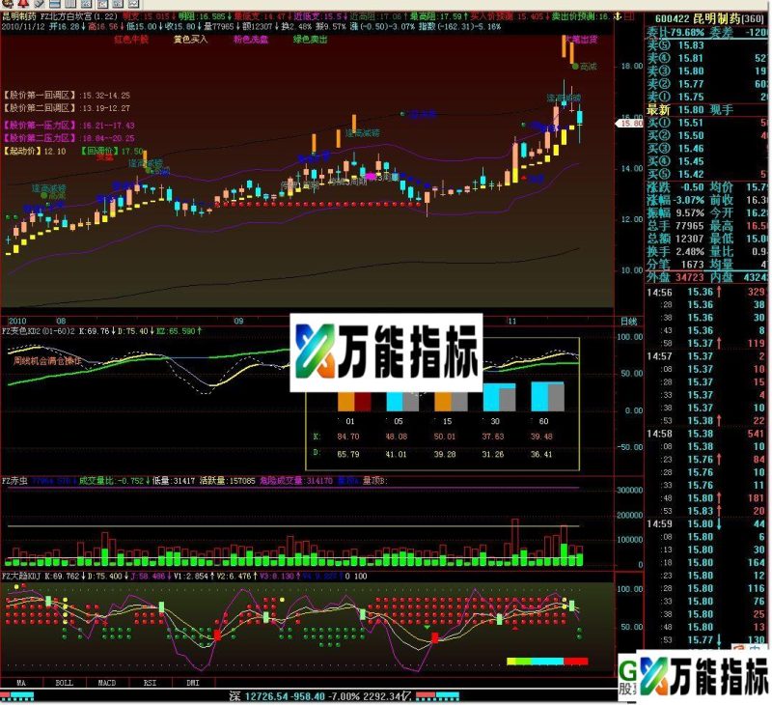
Task: Click the 大笔出货 annotation at chart top
Action: (582, 39)
